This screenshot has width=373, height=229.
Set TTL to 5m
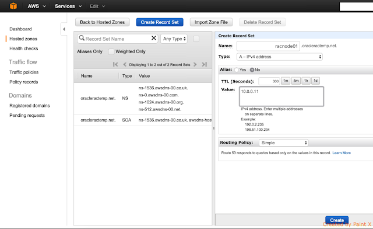[x=296, y=81]
